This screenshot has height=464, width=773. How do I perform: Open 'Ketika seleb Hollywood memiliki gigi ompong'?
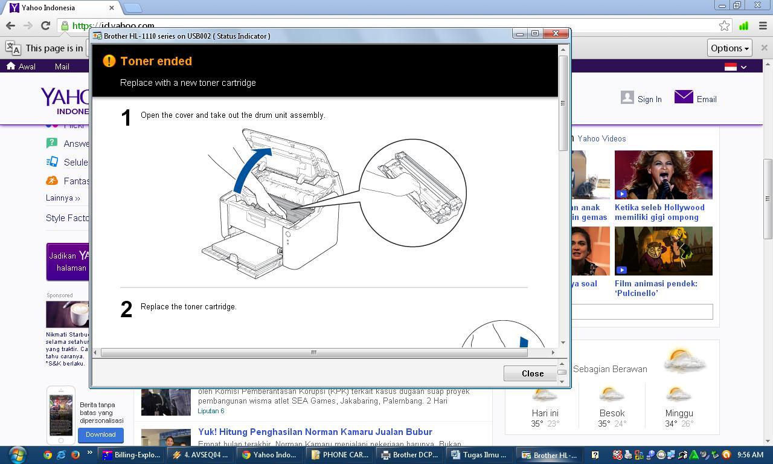(659, 212)
